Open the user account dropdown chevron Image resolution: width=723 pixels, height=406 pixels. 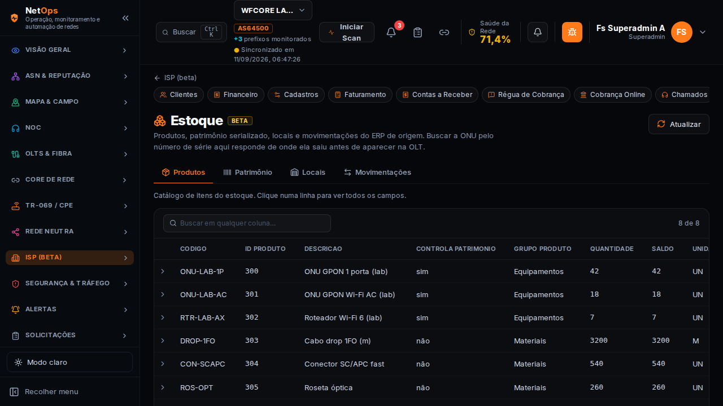pos(703,32)
